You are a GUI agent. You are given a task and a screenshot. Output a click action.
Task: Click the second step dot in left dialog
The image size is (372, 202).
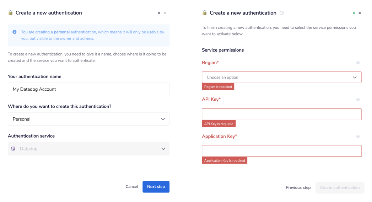[x=165, y=13]
